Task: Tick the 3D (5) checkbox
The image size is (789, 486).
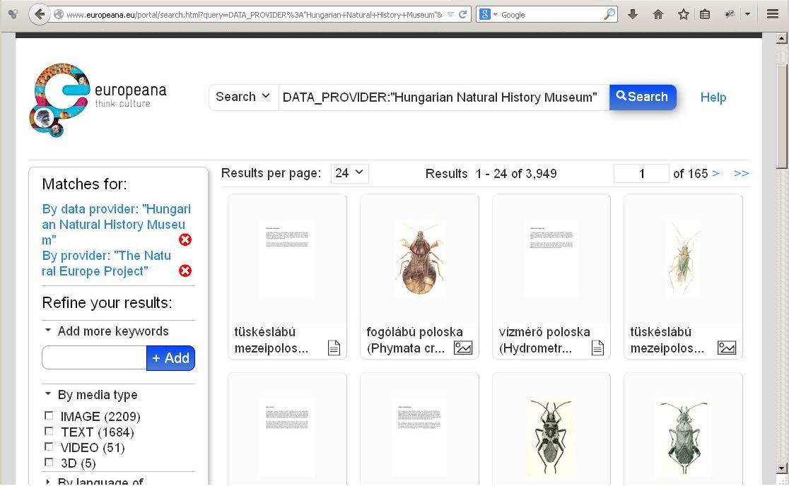Action: click(x=49, y=463)
